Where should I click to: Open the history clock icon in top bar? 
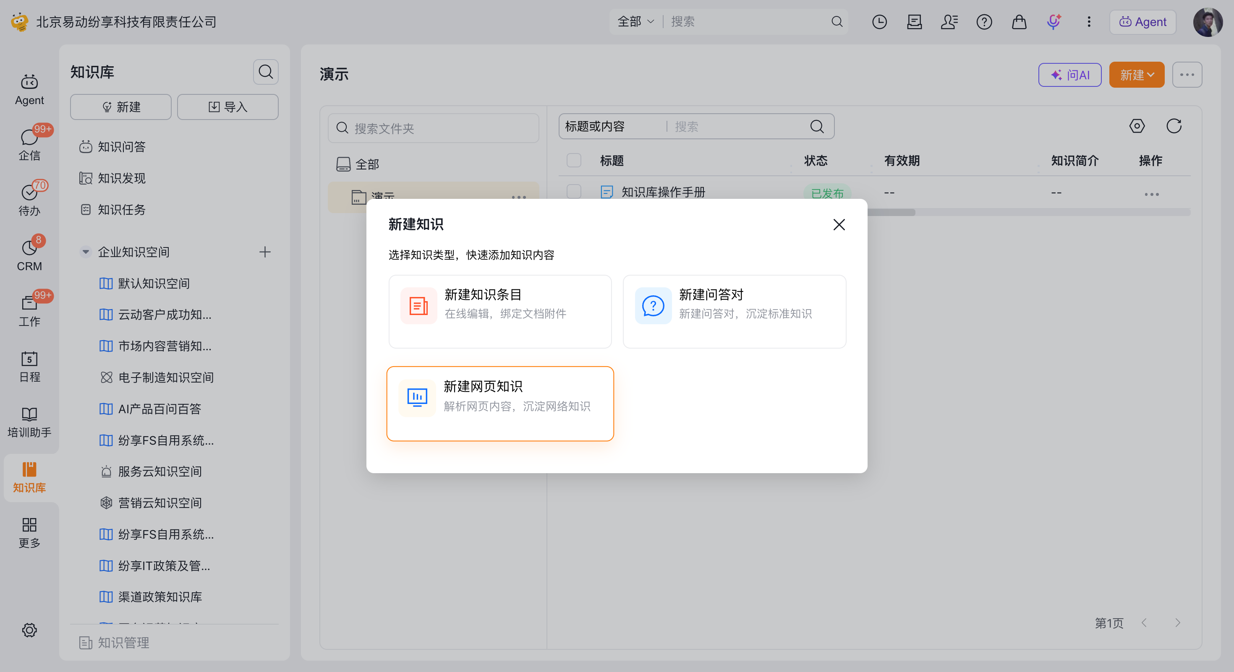point(879,21)
